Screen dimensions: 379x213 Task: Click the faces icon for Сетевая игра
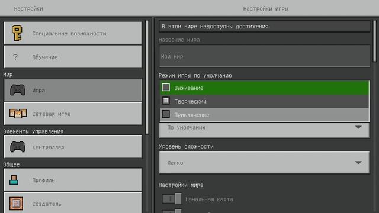point(18,114)
